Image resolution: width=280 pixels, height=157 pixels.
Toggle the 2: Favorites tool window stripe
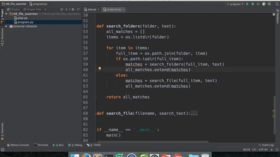[2, 131]
